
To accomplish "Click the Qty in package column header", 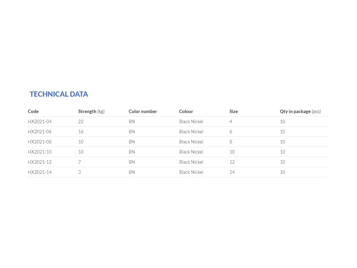I will coord(300,111).
